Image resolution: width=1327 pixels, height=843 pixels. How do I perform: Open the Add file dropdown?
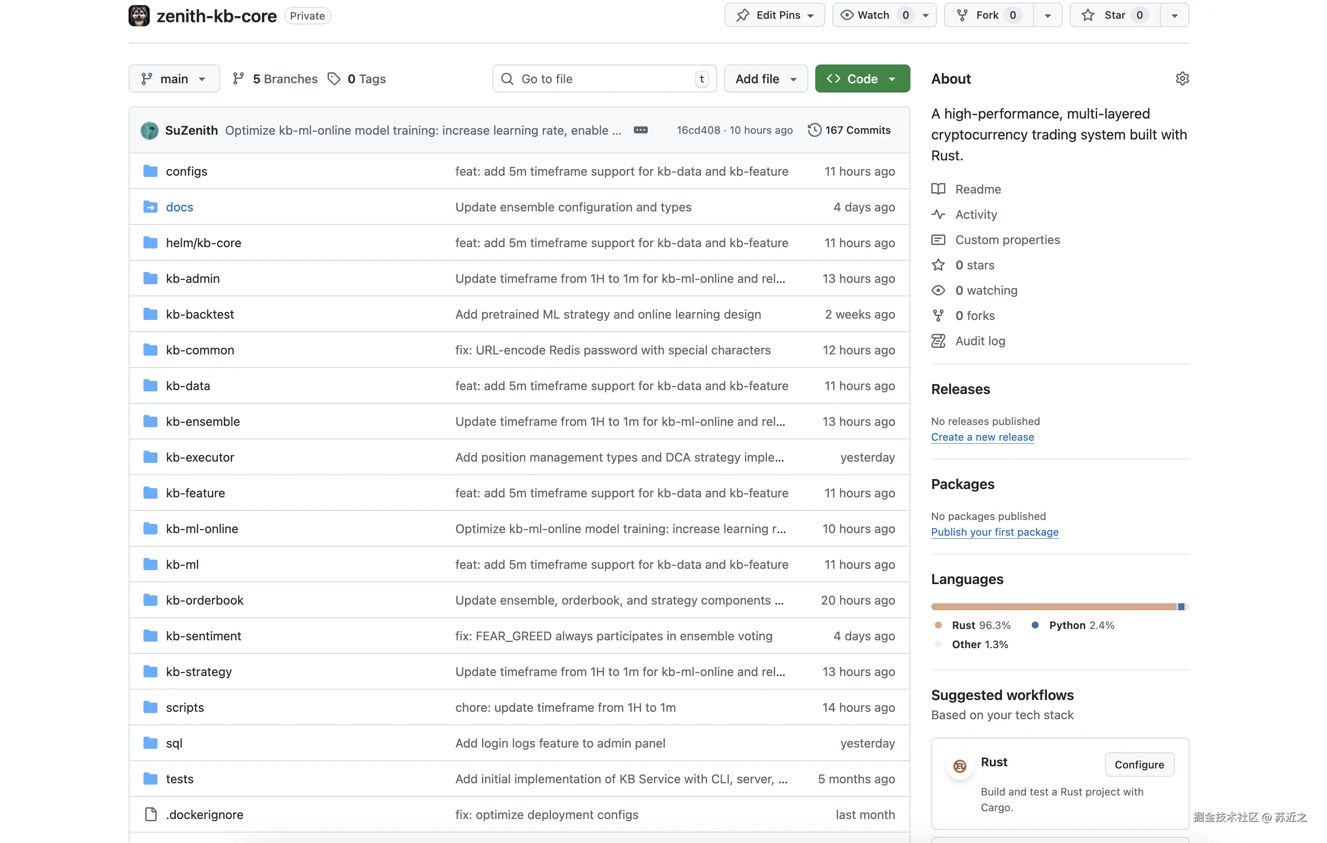(x=766, y=79)
